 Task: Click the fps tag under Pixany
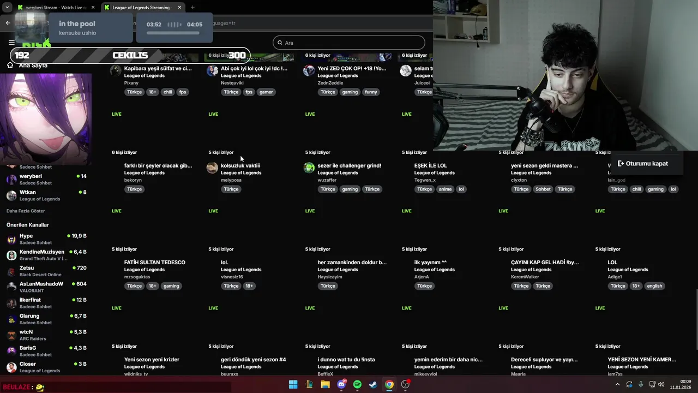(183, 92)
